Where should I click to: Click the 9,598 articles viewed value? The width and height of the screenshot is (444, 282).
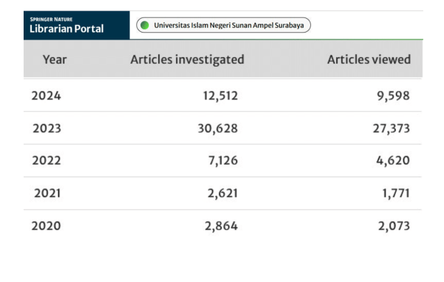(x=393, y=96)
